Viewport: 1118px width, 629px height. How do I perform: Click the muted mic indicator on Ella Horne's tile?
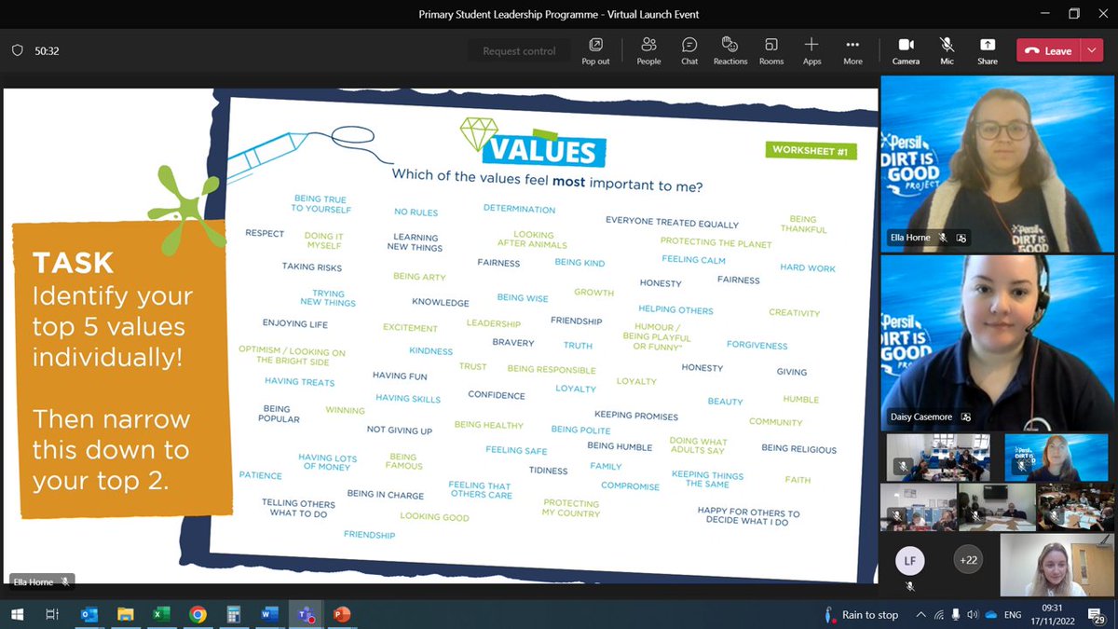pyautogui.click(x=944, y=238)
